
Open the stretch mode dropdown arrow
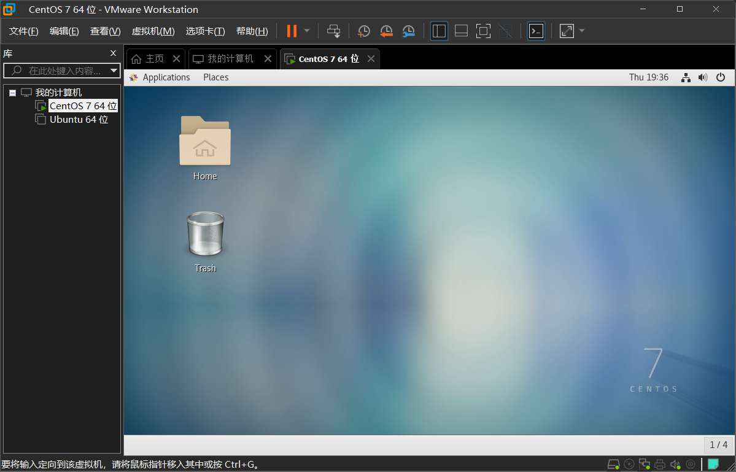(x=582, y=31)
